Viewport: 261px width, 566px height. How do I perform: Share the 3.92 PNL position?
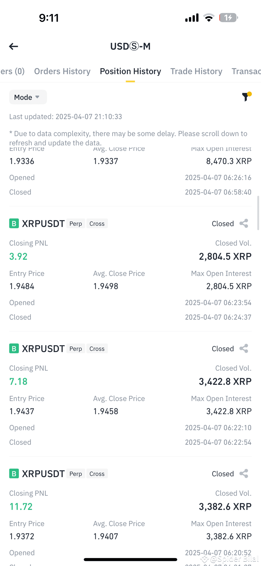tap(244, 224)
